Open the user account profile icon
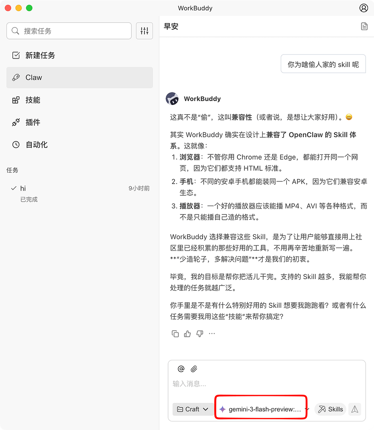The height and width of the screenshot is (430, 374). (364, 8)
